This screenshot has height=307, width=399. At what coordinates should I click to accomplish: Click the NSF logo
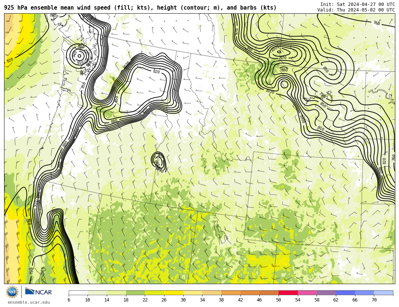tap(12, 292)
